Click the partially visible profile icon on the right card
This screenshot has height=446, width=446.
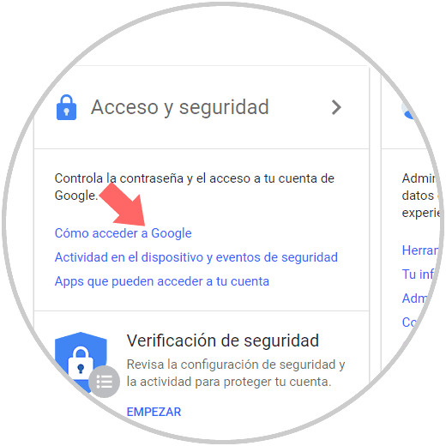point(409,109)
